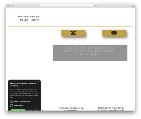Click the 'Denna webbplats använder cookies' title

click(x=23, y=84)
